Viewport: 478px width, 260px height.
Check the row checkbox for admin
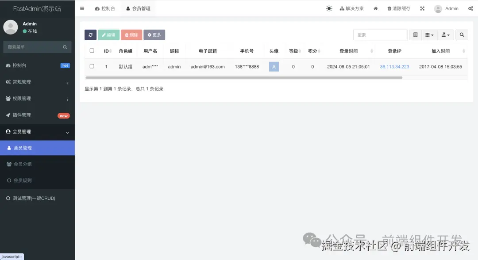pyautogui.click(x=92, y=66)
